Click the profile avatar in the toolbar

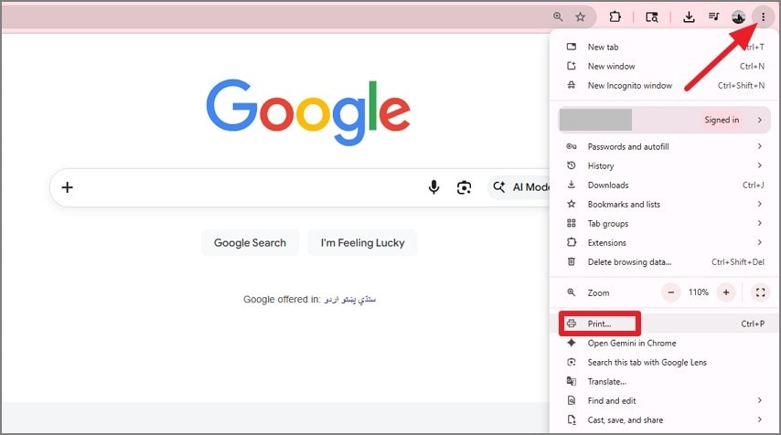[738, 17]
